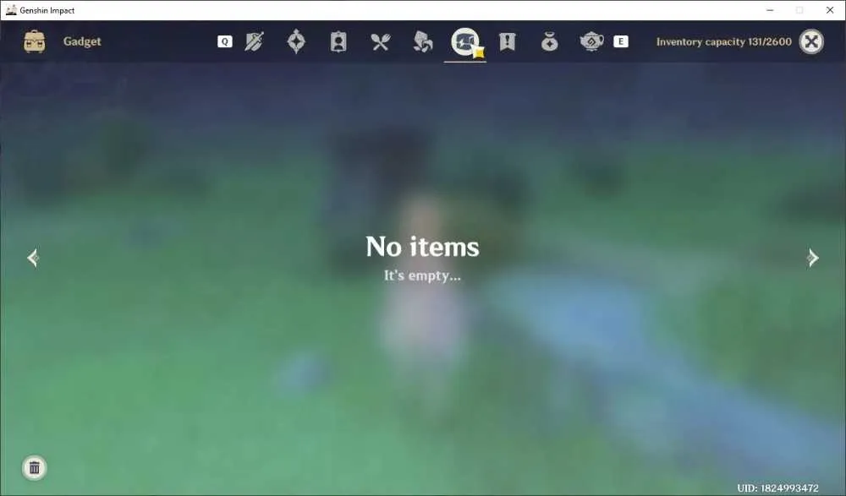
Task: Select the highlighted Gadget tab icon
Action: point(465,41)
